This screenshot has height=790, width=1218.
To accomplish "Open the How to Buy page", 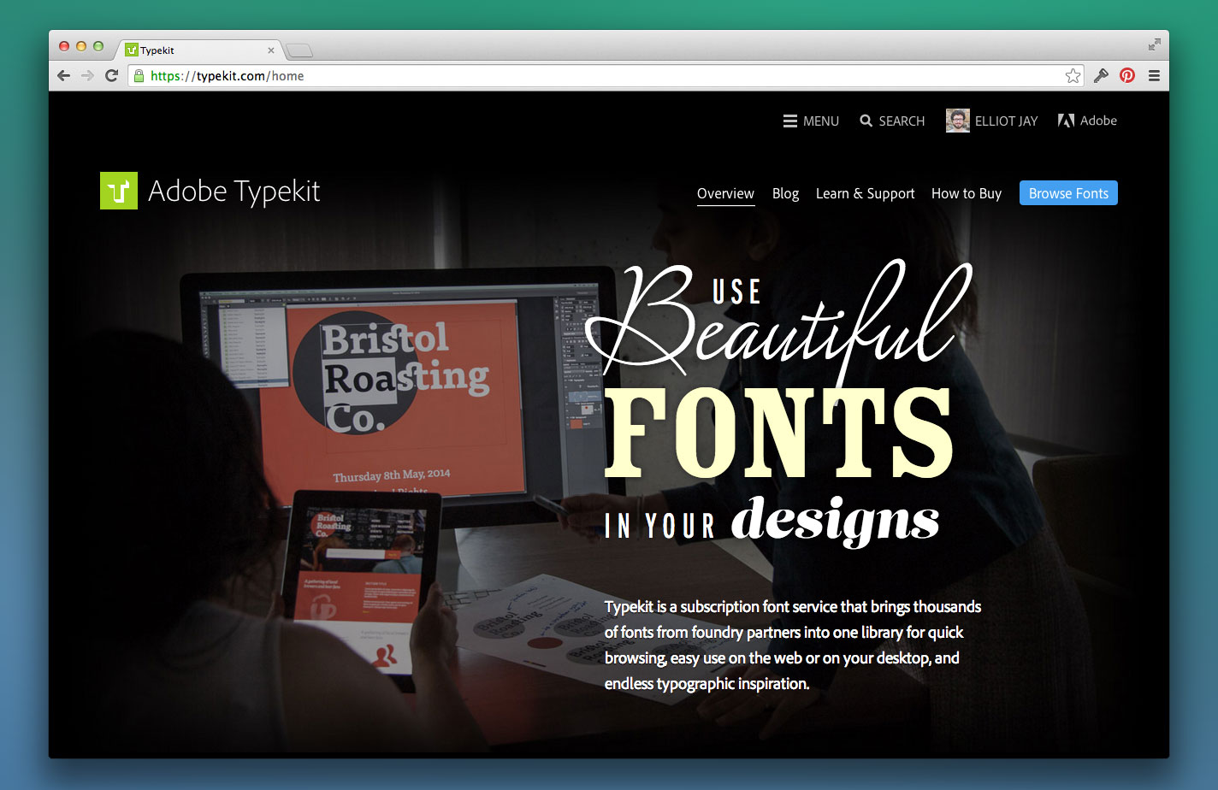I will click(966, 193).
